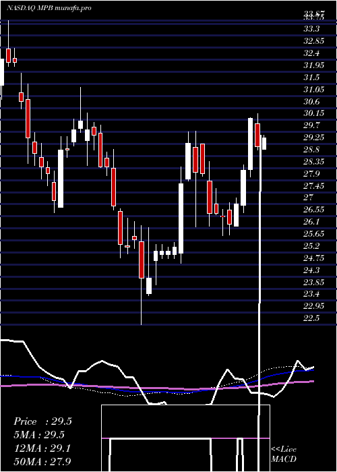Screen dimensions: 337x472
Task: Select the 12MA : 29.1 legend entry
Action: click(x=42, y=448)
